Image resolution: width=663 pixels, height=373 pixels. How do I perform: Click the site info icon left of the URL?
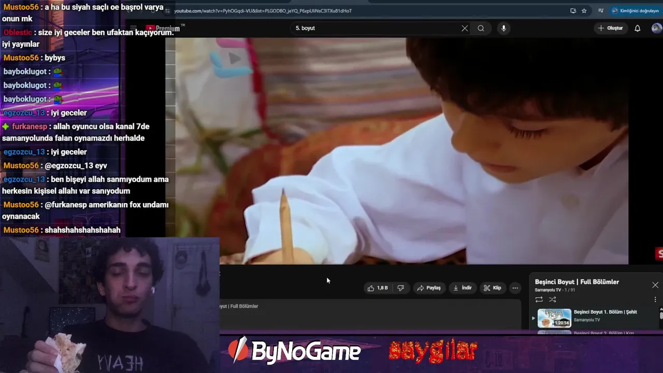167,11
